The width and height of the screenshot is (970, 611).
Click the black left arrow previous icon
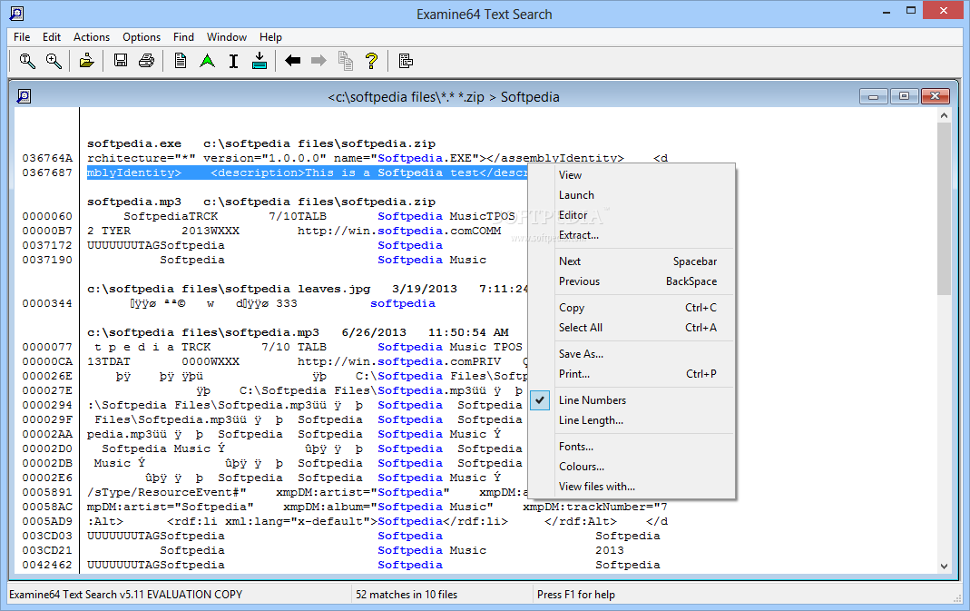point(292,61)
